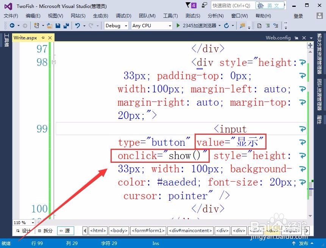Open the 帮助(H) menu
The width and height of the screenshot is (326, 248).
[x=263, y=16]
